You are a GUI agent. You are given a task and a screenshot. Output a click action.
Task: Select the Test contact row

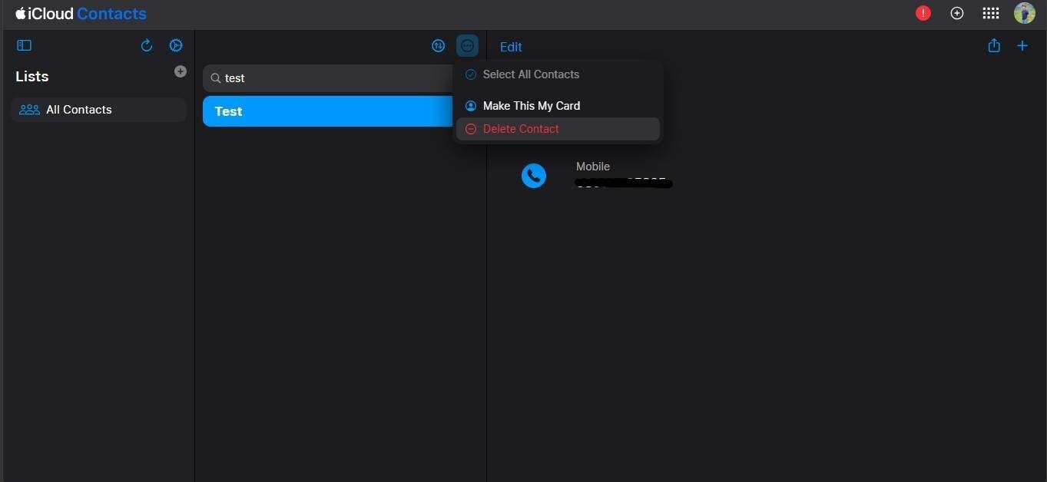tap(327, 111)
